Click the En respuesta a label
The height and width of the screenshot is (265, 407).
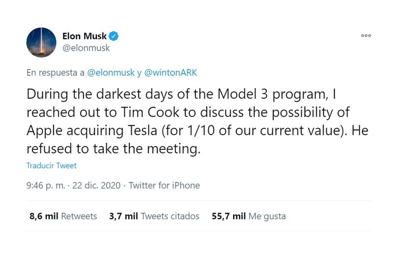coord(56,73)
